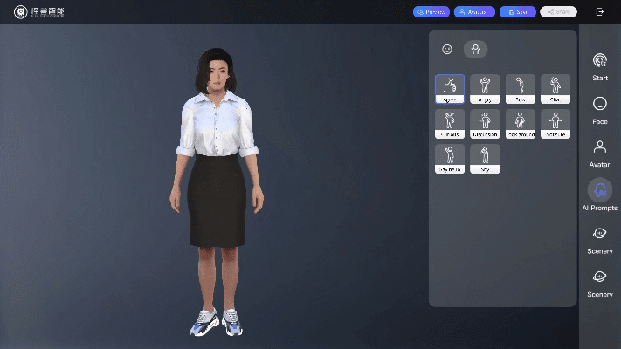Select the Curious pose animation
The height and width of the screenshot is (349, 621).
pyautogui.click(x=450, y=123)
